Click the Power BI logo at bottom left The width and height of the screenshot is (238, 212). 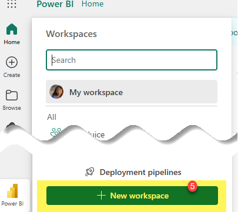coord(12,191)
